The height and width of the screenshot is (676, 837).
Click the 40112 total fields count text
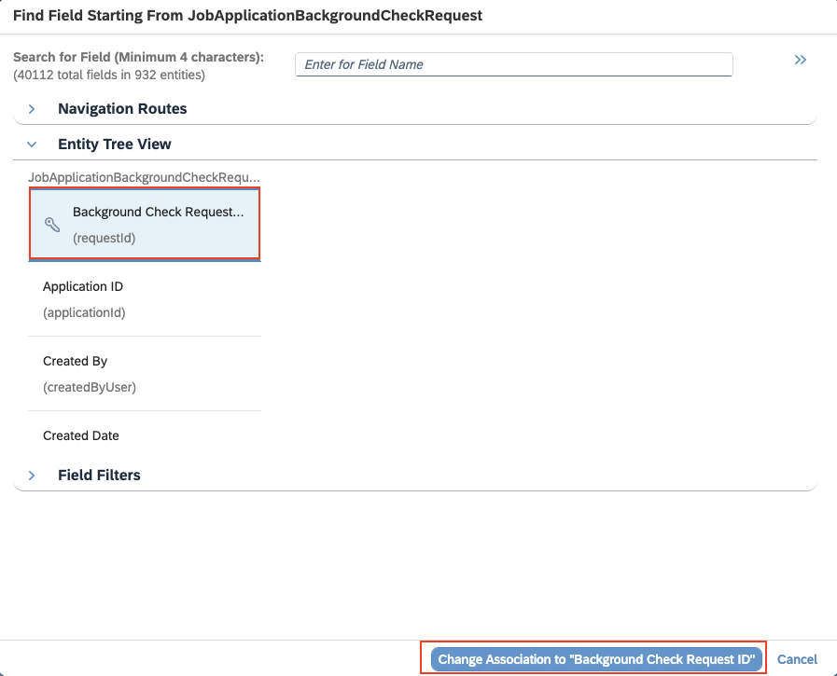pyautogui.click(x=109, y=75)
